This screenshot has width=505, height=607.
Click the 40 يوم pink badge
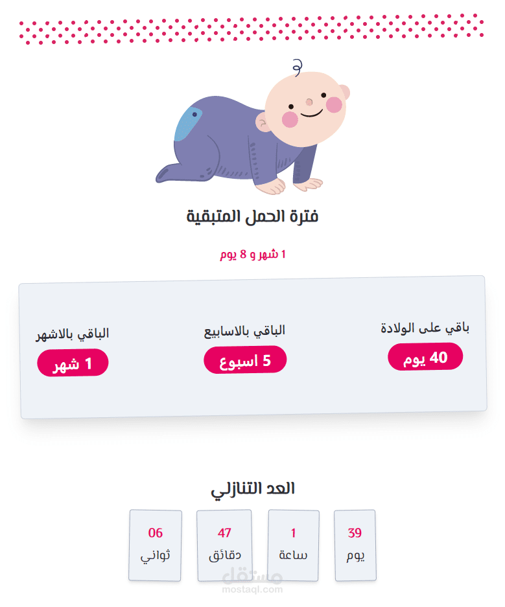click(x=425, y=358)
